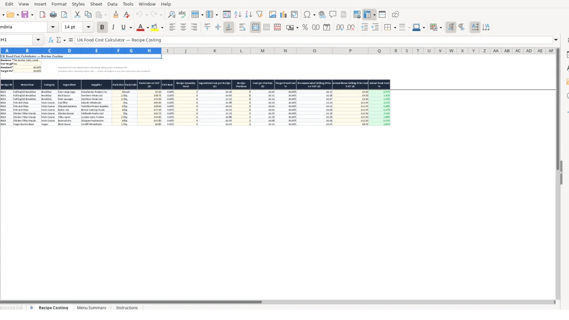This screenshot has height=320, width=569.
Task: Split the window
Action: coord(382,15)
